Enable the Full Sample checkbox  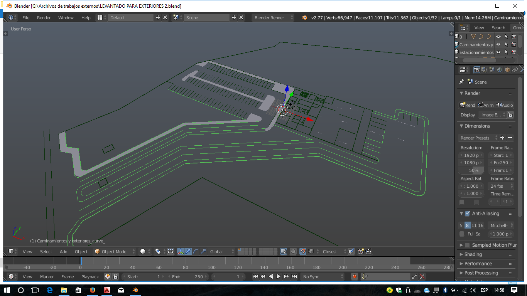click(x=462, y=234)
